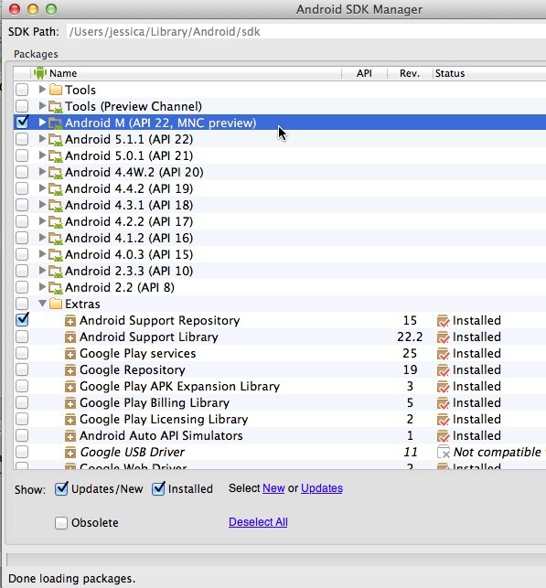
Task: Click the Google Play Licensing Library icon
Action: coord(70,420)
